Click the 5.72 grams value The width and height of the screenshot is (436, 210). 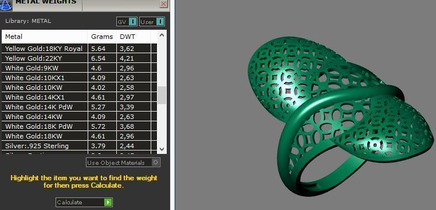coord(98,126)
